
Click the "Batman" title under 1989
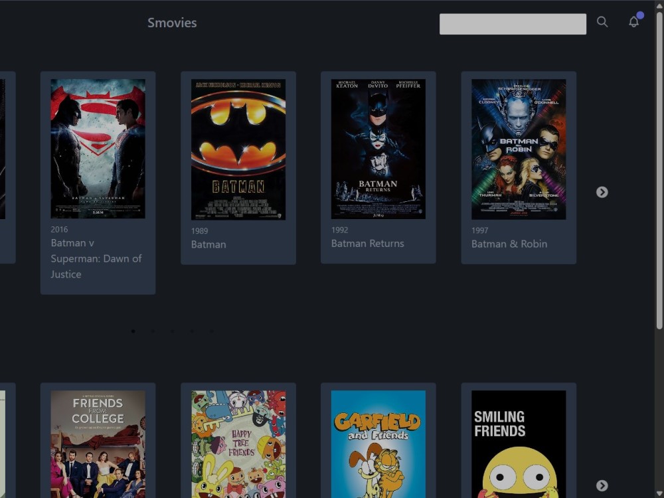[208, 244]
